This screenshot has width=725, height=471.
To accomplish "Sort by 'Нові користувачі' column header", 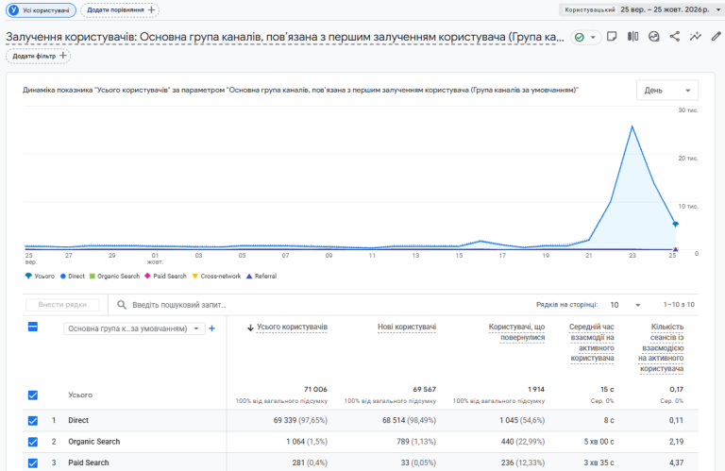I will [x=407, y=327].
